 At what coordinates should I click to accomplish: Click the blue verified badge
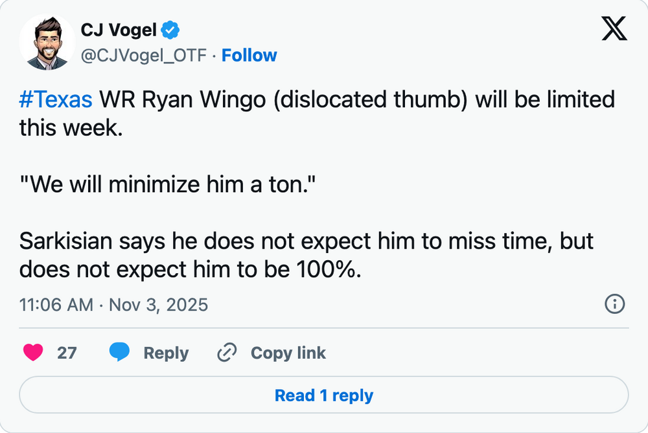coord(171,30)
